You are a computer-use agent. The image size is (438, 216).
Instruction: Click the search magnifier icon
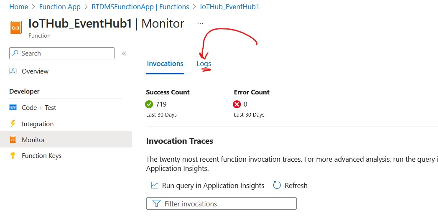click(x=16, y=53)
